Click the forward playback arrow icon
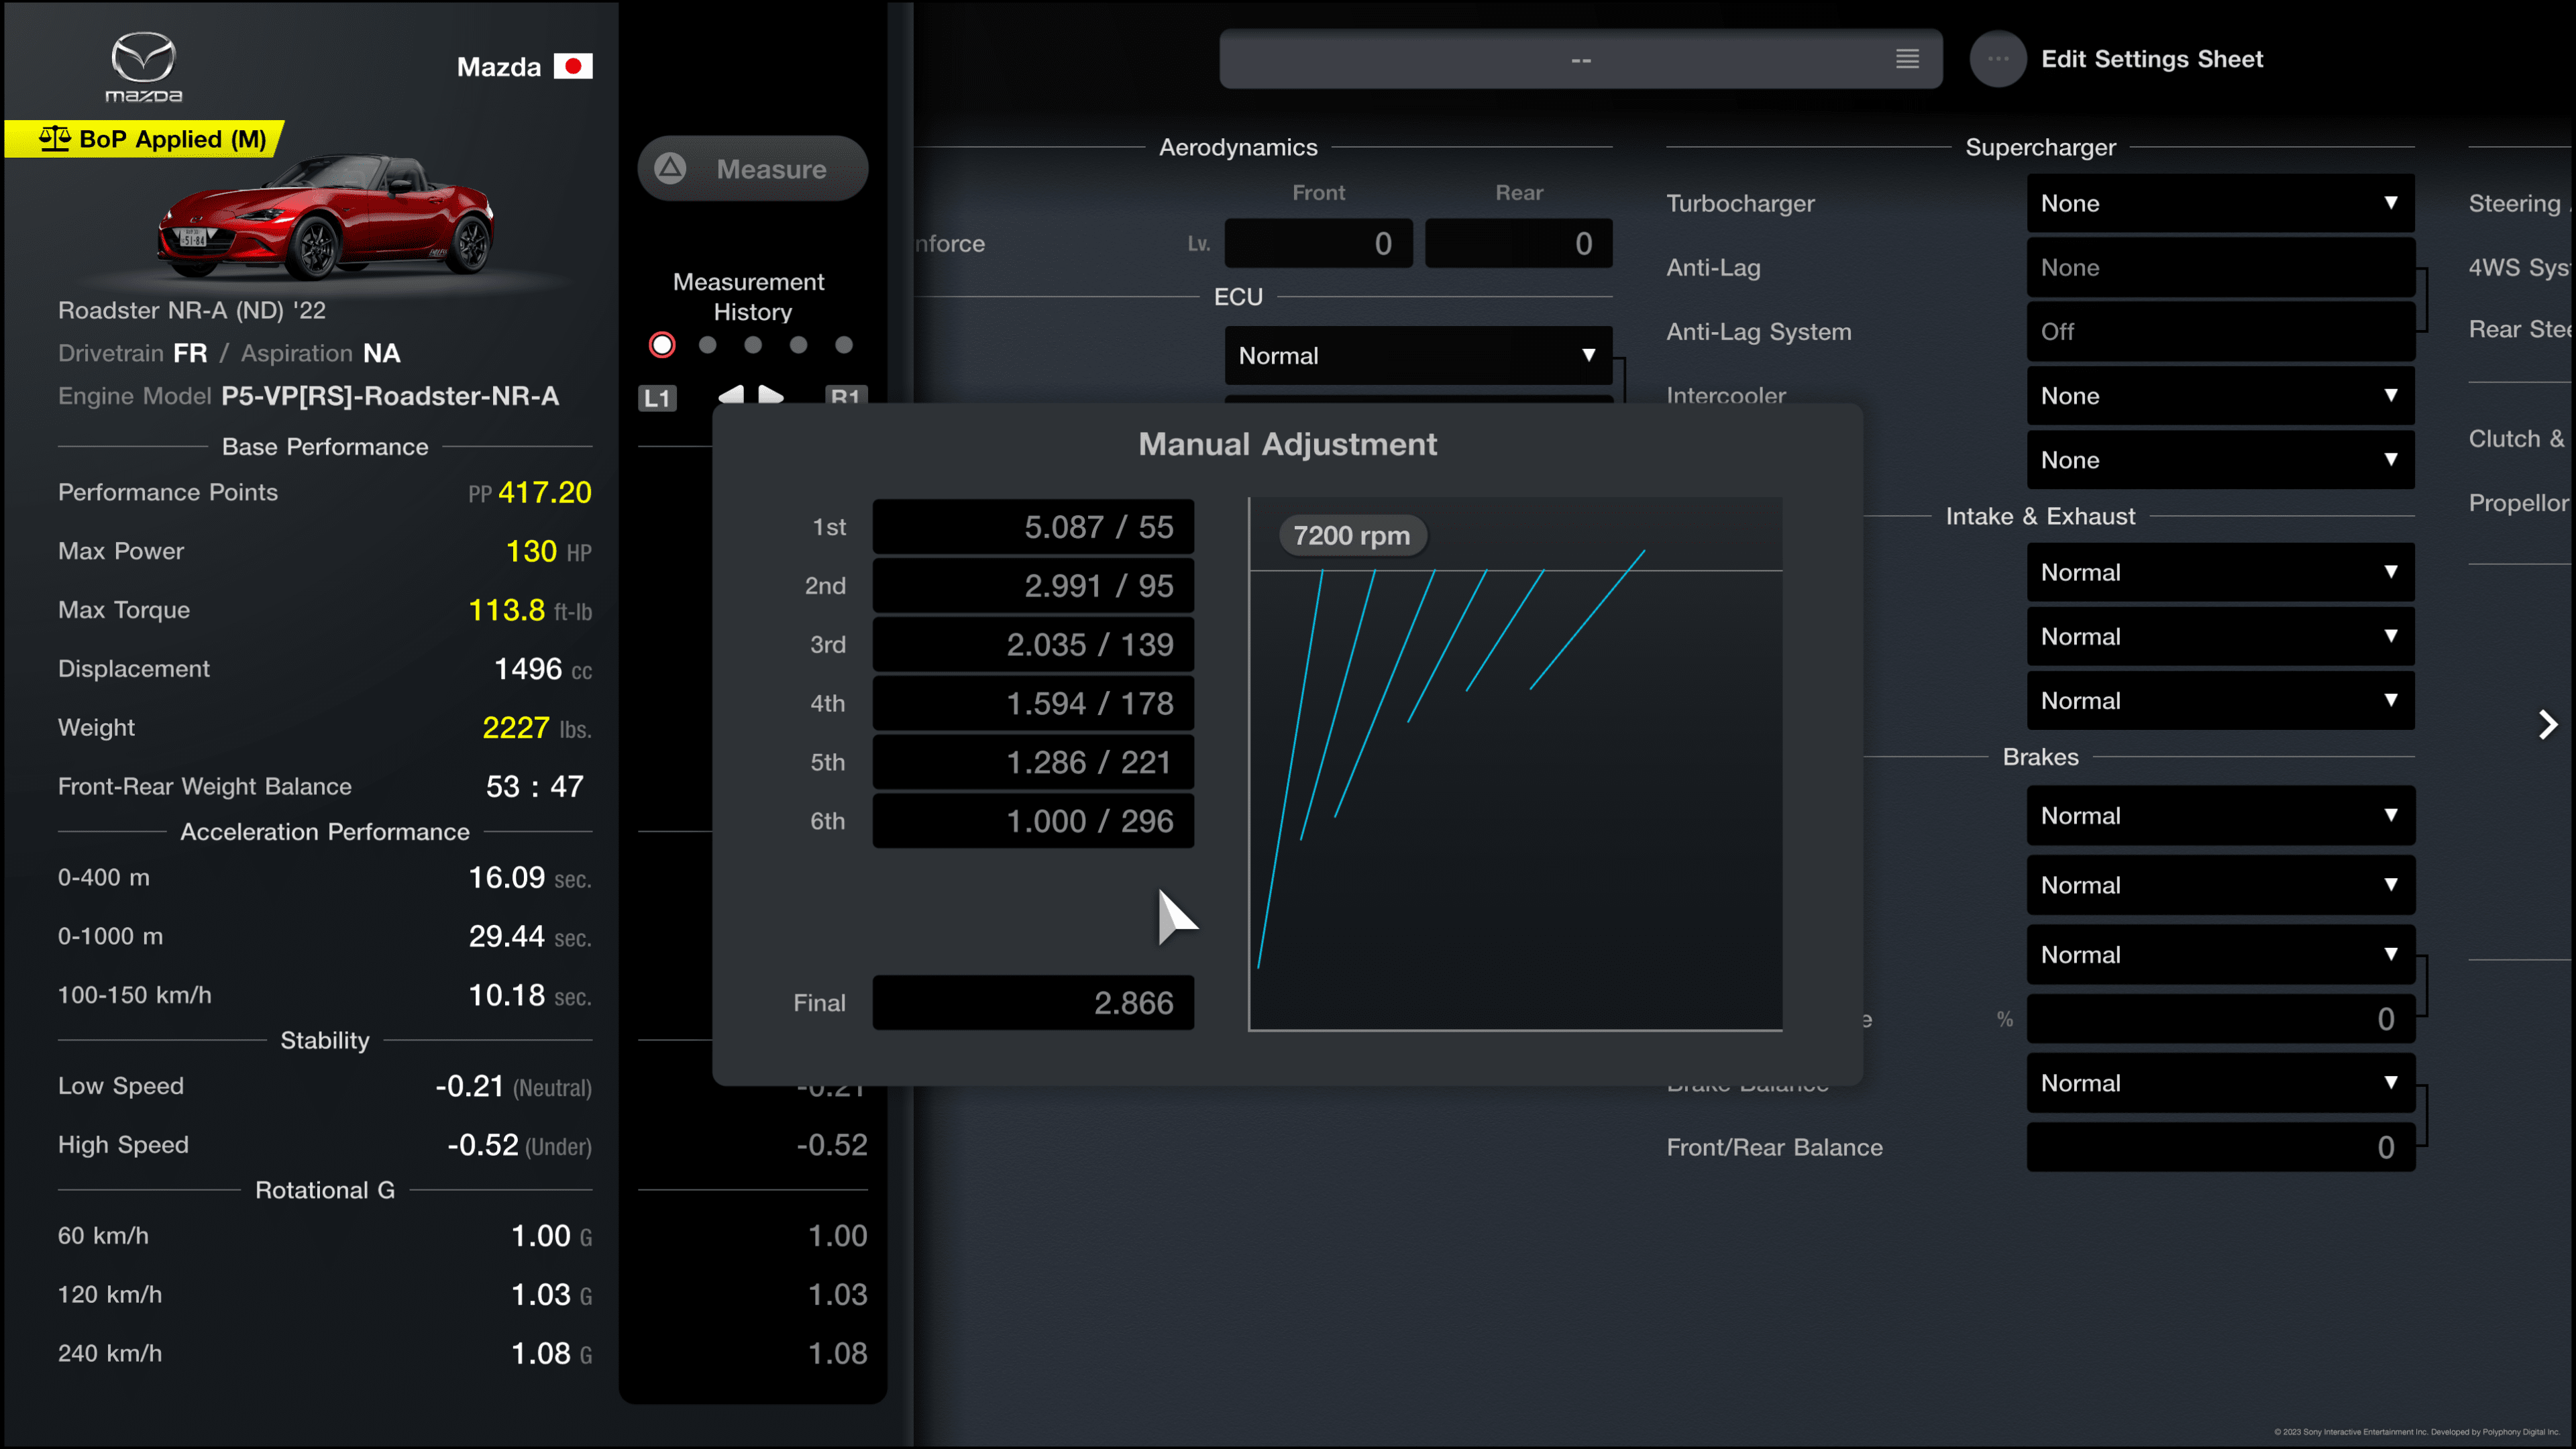 coord(773,392)
